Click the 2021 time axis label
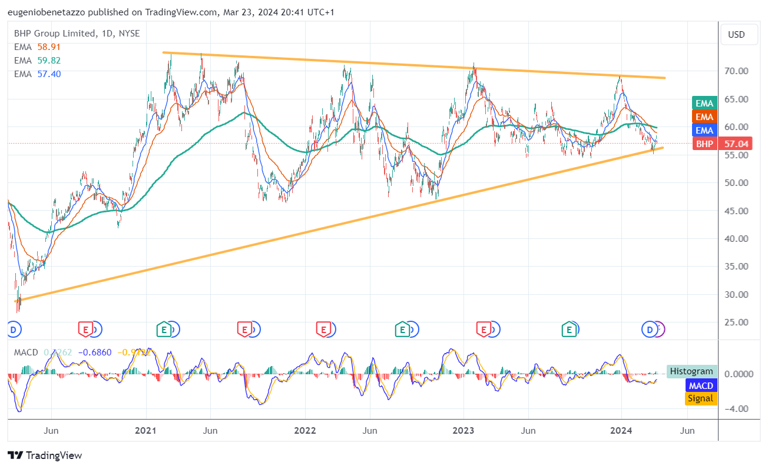768x469 pixels. (145, 431)
